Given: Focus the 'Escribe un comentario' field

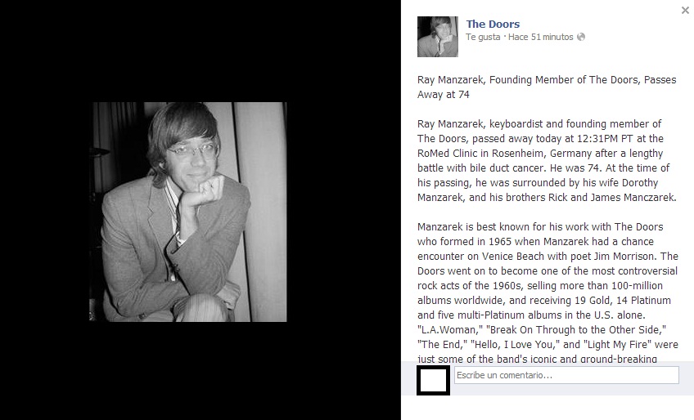Looking at the screenshot, I should 566,375.
